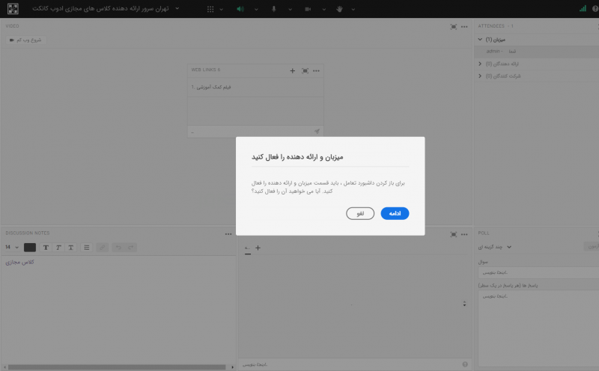Open Video pod options menu
599x371 pixels.
(x=464, y=27)
